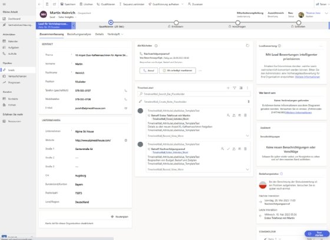The height and width of the screenshot is (240, 330).
Task: Click owner name link in header
Action: click(x=313, y=13)
